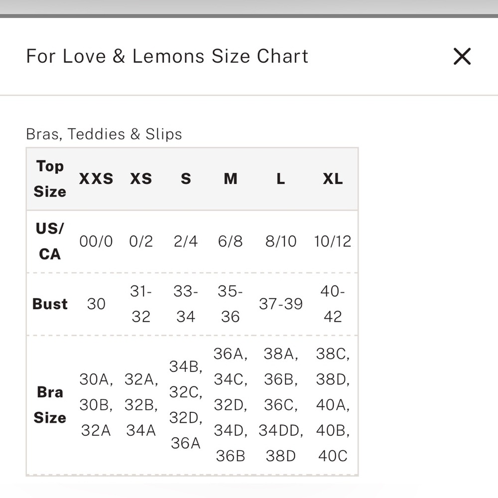Click the 00/0 US size cell
The height and width of the screenshot is (498, 498).
[x=96, y=242]
